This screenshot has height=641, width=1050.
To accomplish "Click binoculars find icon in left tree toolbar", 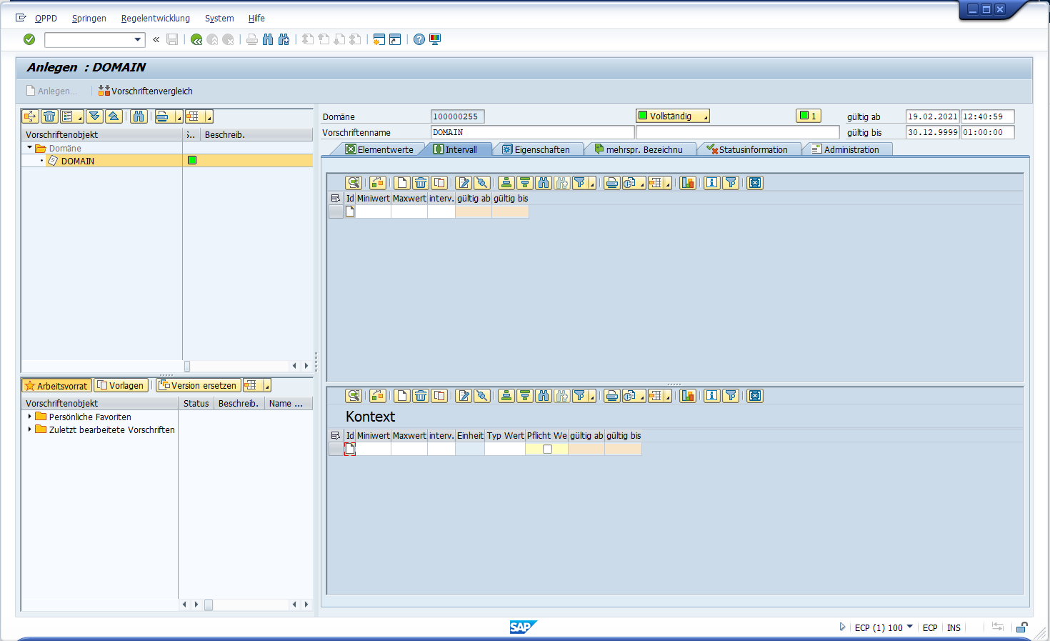I will click(x=139, y=116).
